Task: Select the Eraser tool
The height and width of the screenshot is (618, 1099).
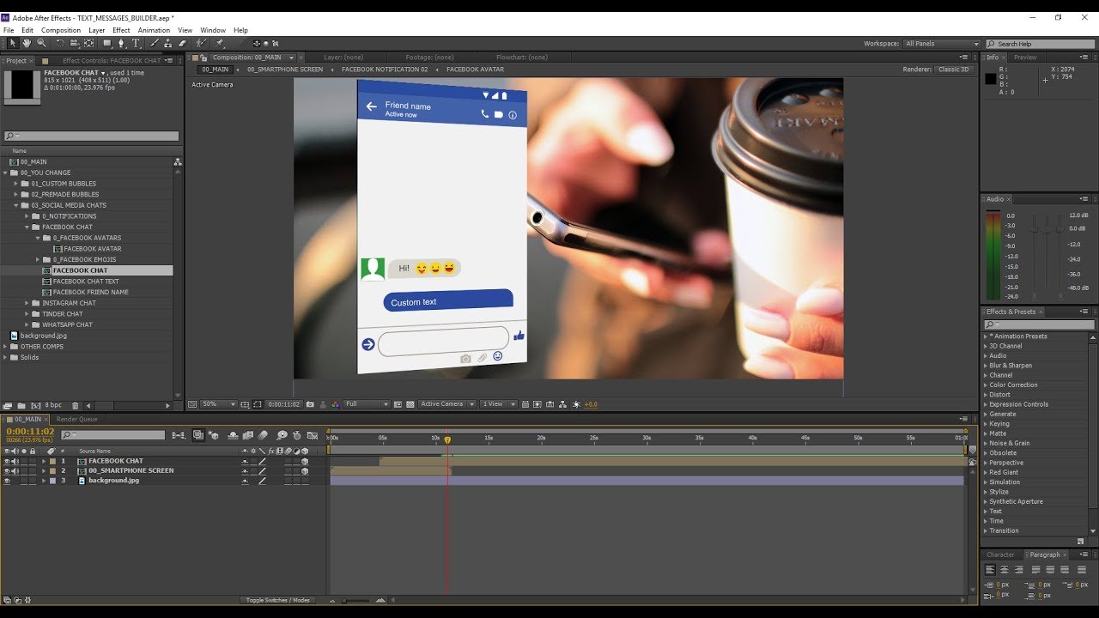Action: pos(182,43)
